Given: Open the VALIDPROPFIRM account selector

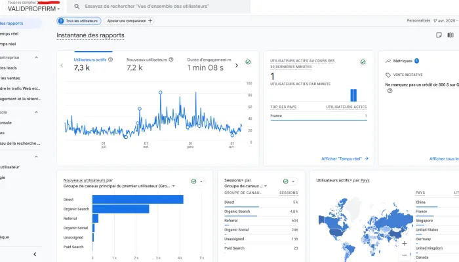Looking at the screenshot, I should click(33, 9).
